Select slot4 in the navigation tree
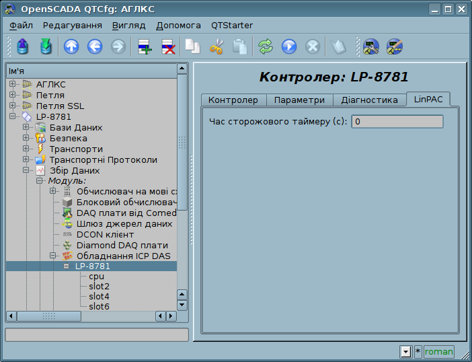This screenshot has height=362, width=472. click(99, 296)
